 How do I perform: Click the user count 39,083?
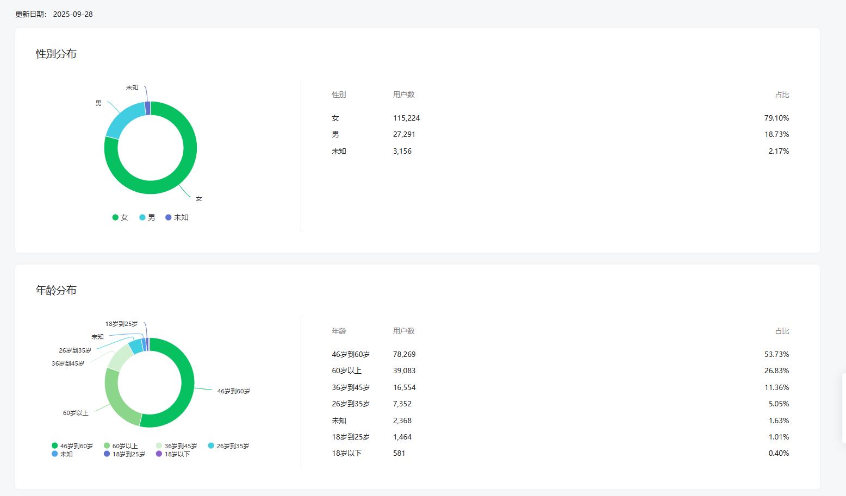point(405,371)
